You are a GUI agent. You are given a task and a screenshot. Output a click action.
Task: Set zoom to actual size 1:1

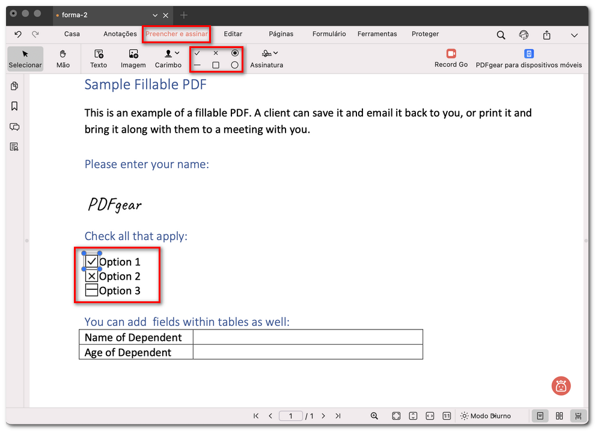447,416
